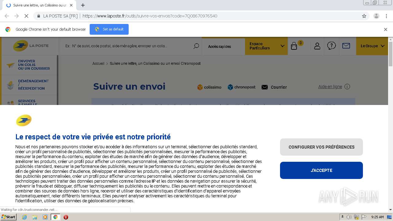Open the shopping basket icon

coord(294,46)
